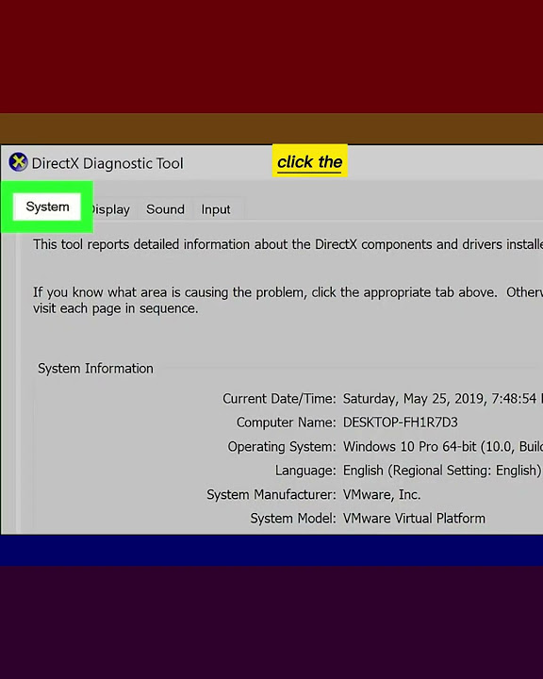
Task: Go to the Input tab
Action: tap(216, 209)
